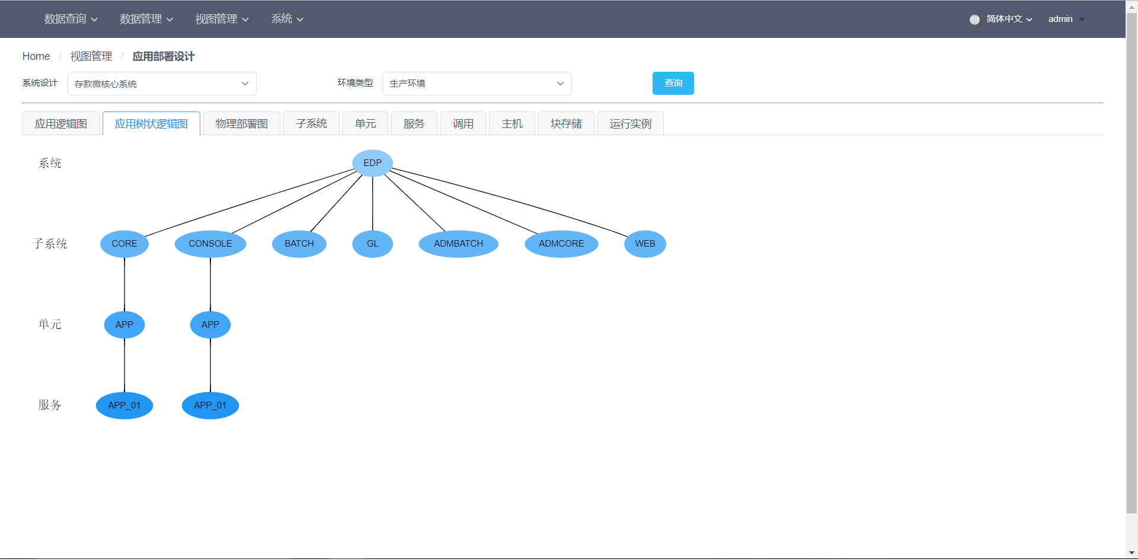
Task: Click the APP_01 service node under CORE
Action: (x=124, y=405)
